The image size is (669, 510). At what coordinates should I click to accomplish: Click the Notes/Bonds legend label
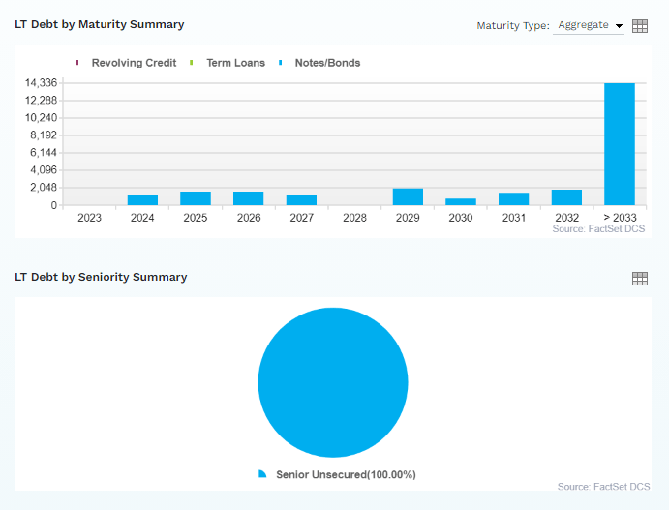click(x=327, y=63)
